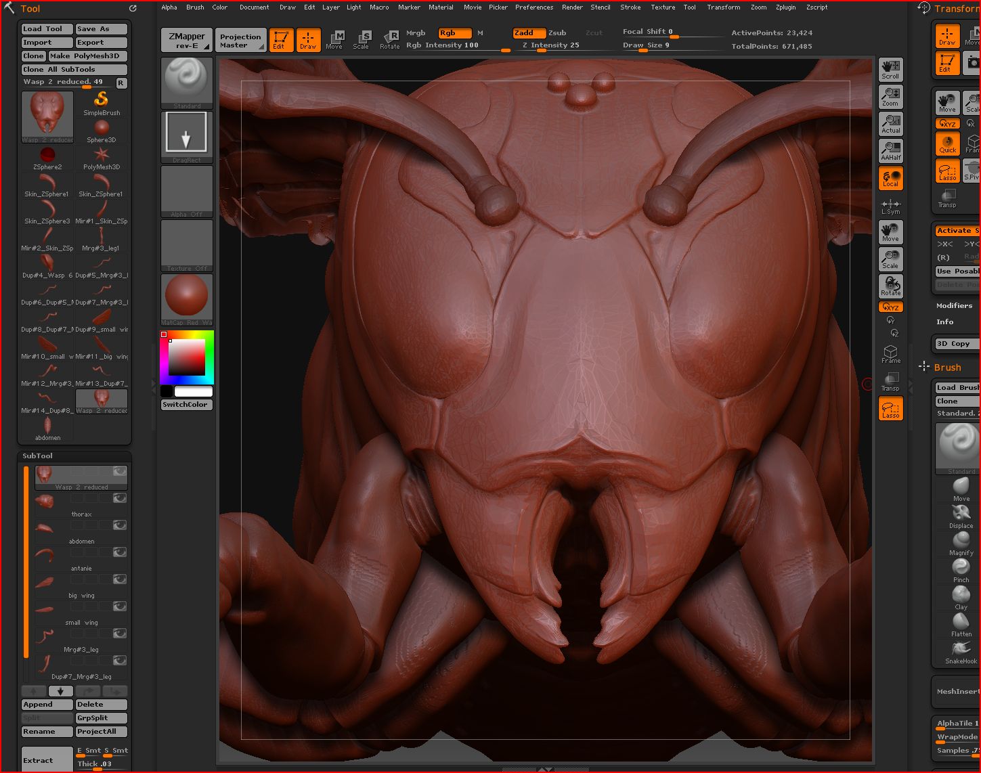Open the Zplugin menu
This screenshot has width=981, height=773.
(x=785, y=7)
